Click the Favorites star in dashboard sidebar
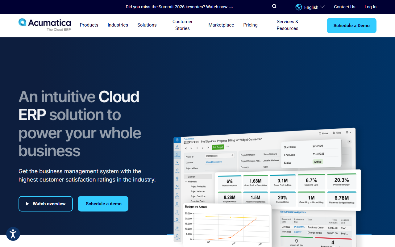 tap(177, 147)
